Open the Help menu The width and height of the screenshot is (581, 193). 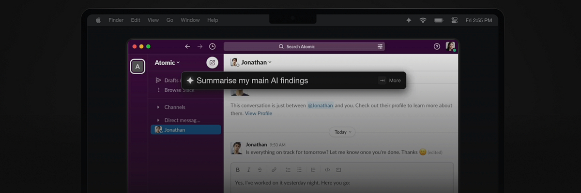(213, 20)
